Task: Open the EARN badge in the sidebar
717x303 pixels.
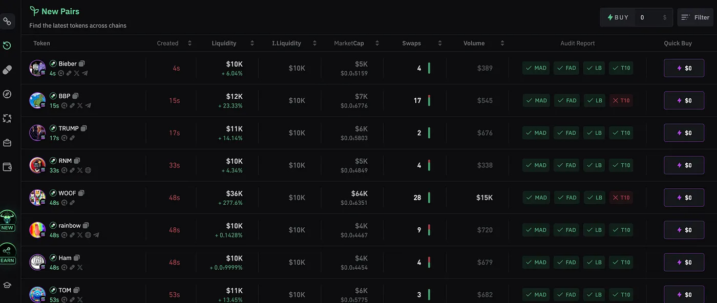Action: (x=7, y=253)
